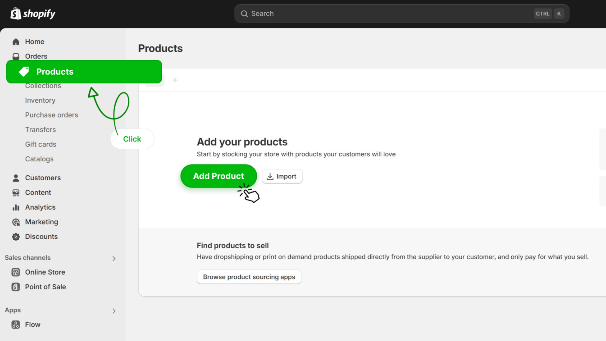Open Home in the sidebar
The width and height of the screenshot is (606, 341).
(x=35, y=42)
